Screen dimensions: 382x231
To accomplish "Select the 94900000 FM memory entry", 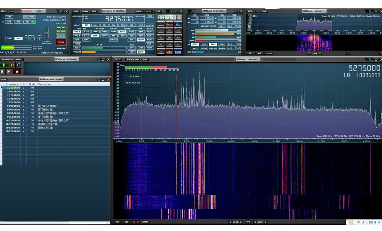I will (13, 113).
